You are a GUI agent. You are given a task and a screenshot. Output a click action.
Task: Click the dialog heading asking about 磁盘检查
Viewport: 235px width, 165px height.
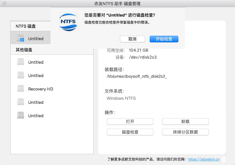coord(120,15)
